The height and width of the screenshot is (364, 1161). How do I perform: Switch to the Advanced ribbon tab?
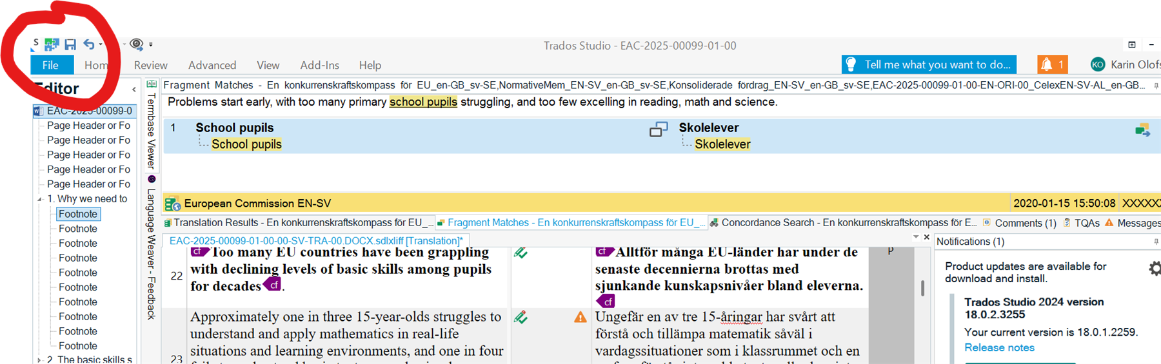[x=212, y=65]
